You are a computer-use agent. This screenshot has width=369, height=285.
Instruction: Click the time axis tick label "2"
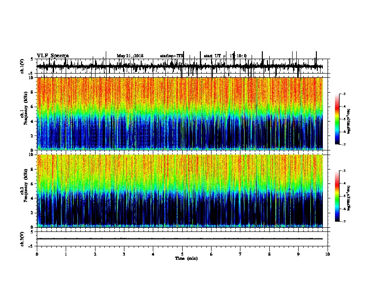[x=95, y=254]
